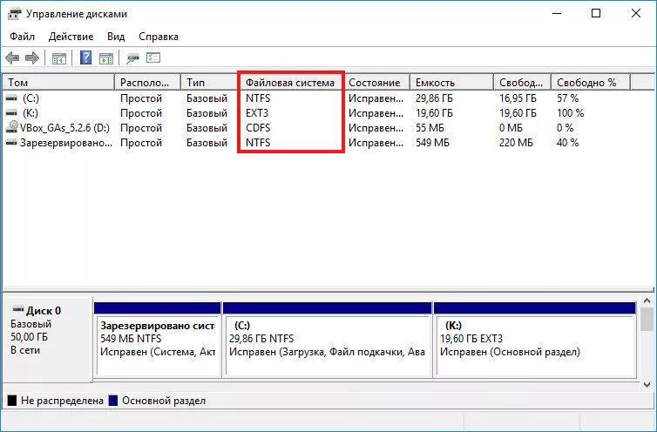Sort by the Располо... column header
This screenshot has width=657, height=432.
[x=147, y=83]
